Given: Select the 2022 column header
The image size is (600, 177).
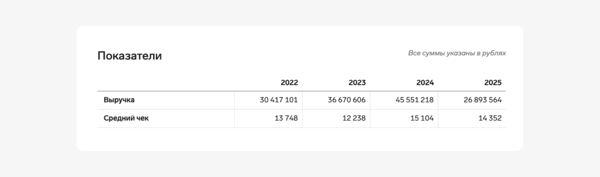Looking at the screenshot, I should 289,83.
